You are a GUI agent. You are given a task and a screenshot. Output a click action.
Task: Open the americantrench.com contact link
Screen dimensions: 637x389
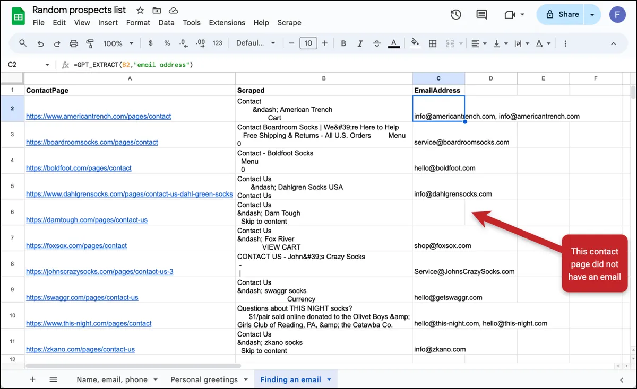tap(99, 116)
